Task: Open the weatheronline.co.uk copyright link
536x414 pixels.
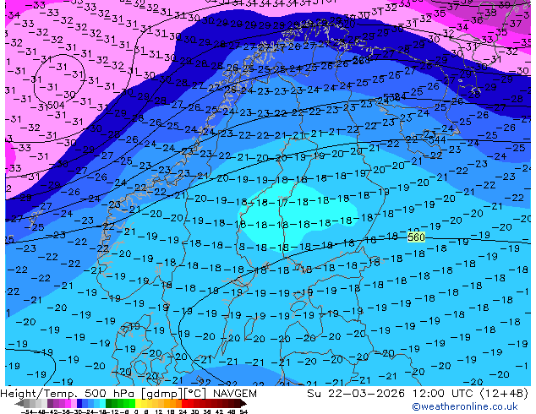Action: [x=465, y=406]
